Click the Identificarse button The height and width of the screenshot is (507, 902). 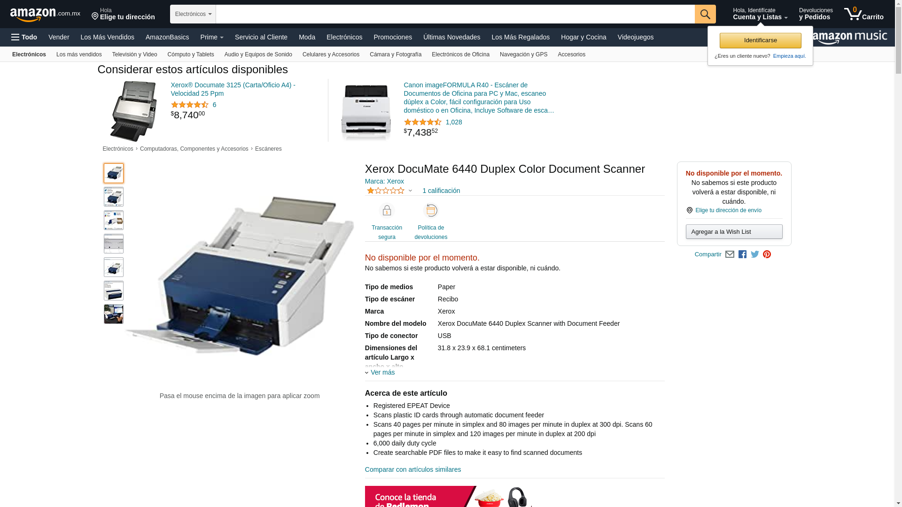tap(760, 40)
